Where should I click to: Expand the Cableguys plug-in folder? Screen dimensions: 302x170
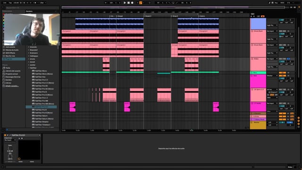[x=29, y=56]
